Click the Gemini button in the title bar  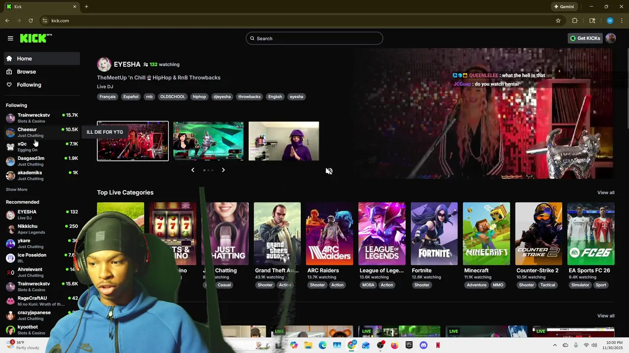[x=564, y=7]
